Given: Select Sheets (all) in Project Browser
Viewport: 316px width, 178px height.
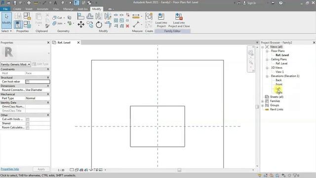Looking at the screenshot, I should pos(276,97).
